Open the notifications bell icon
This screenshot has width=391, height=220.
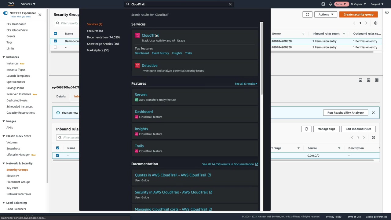[331, 4]
